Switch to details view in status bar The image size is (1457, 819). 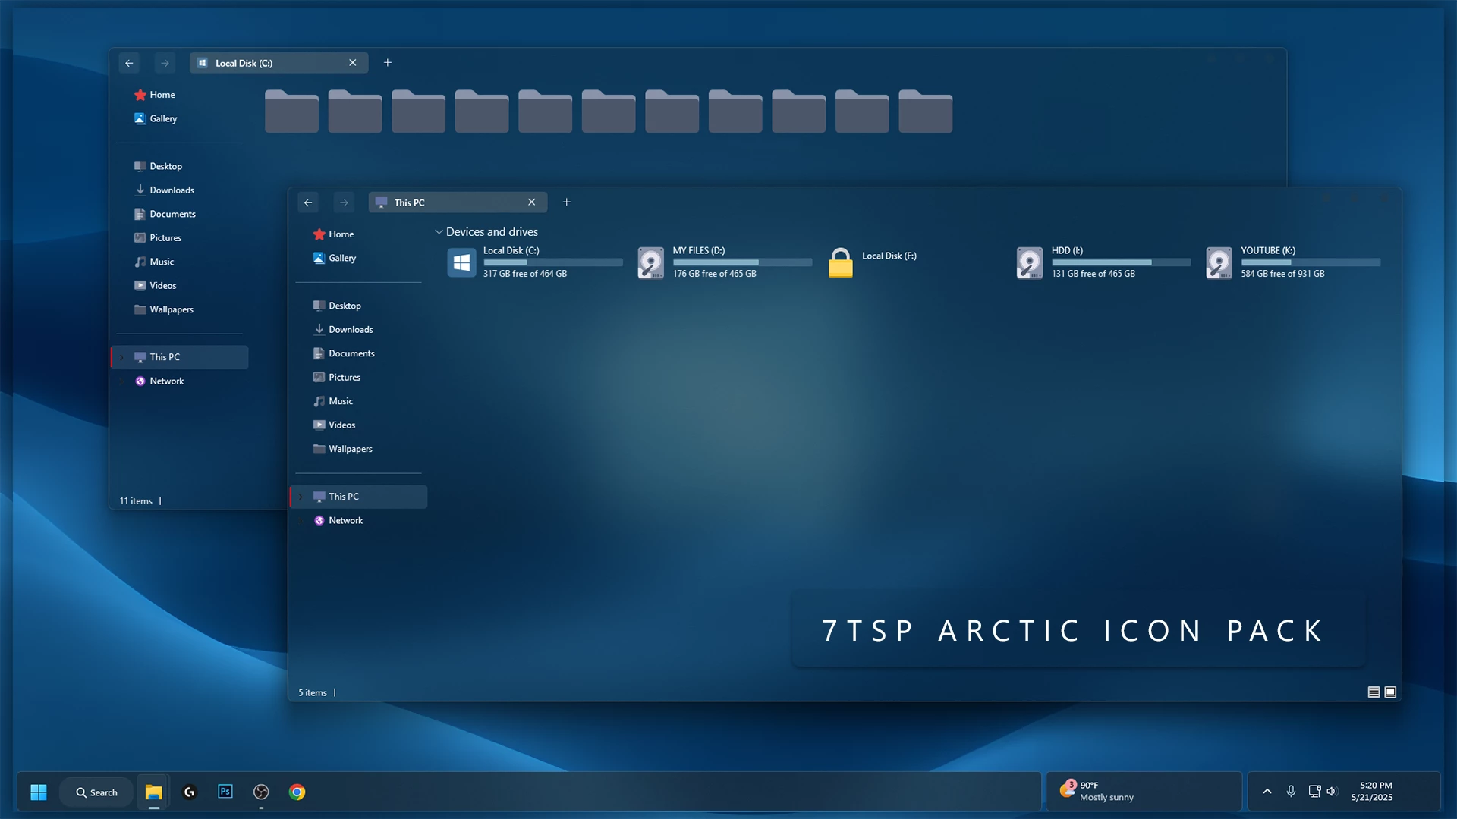tap(1373, 692)
